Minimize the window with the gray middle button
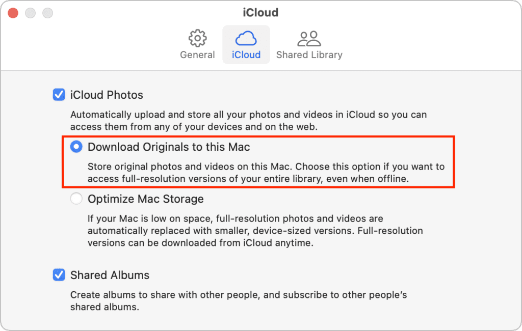The image size is (522, 331). point(31,13)
